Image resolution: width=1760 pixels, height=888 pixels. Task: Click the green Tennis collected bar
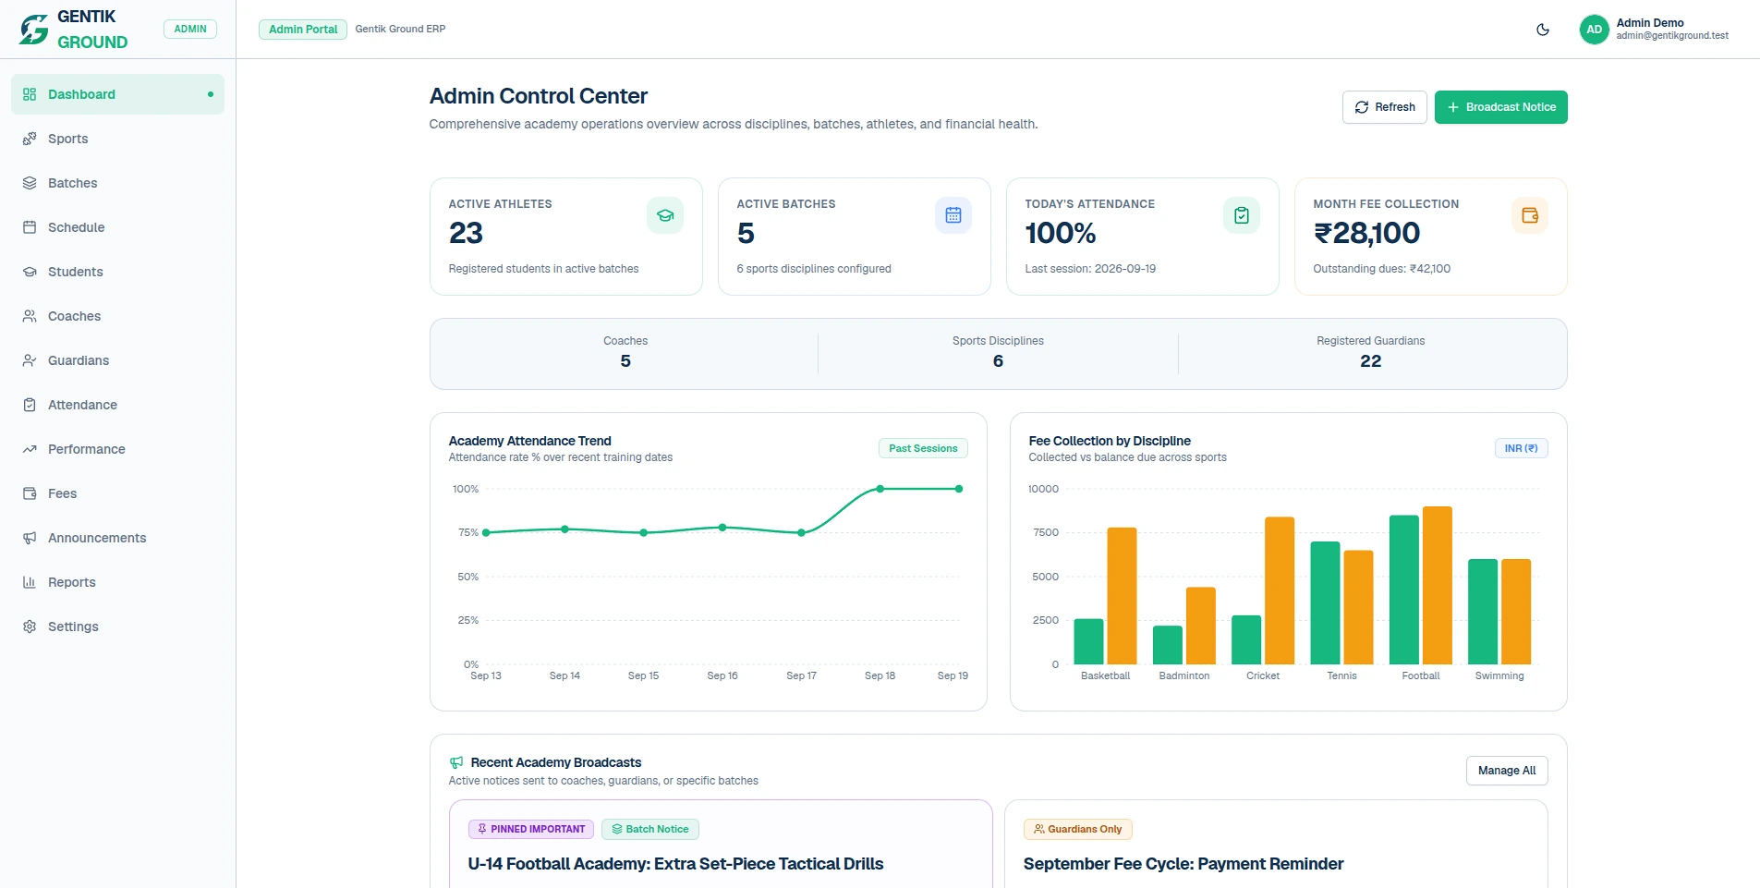1325,602
